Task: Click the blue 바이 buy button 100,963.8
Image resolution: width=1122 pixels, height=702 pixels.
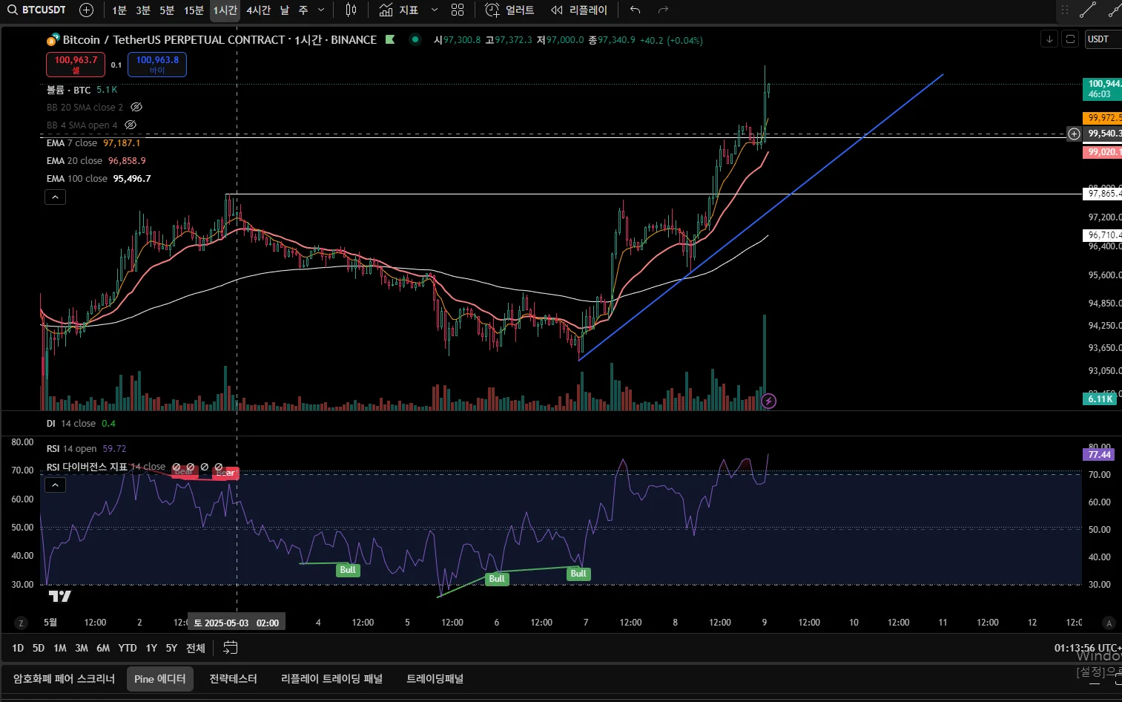Action: (157, 65)
